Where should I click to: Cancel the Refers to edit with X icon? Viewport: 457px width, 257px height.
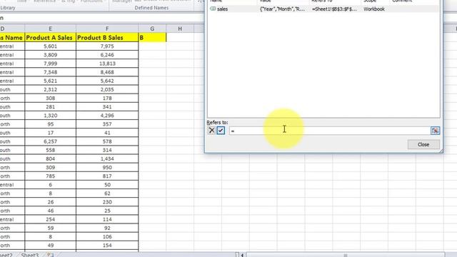pyautogui.click(x=211, y=131)
